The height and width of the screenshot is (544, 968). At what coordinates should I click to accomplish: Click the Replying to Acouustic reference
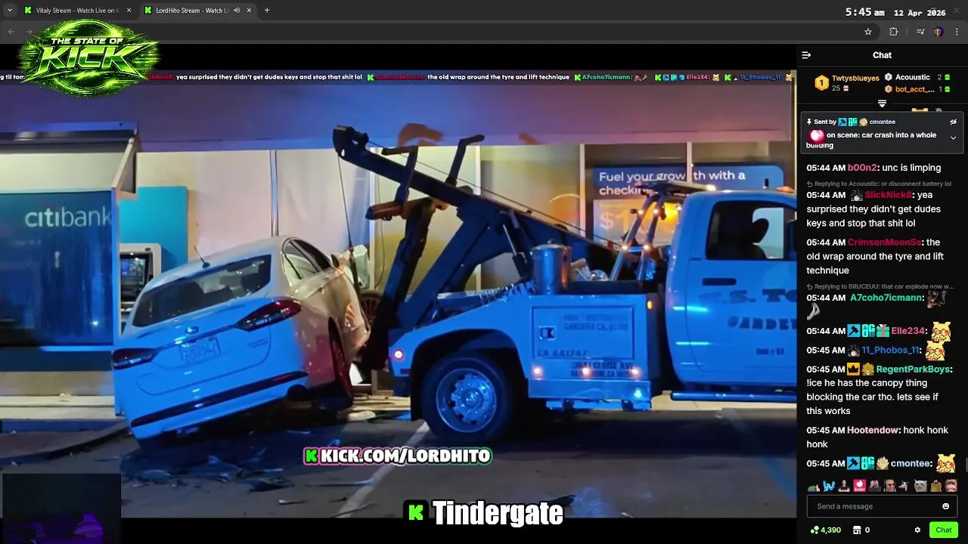(878, 184)
